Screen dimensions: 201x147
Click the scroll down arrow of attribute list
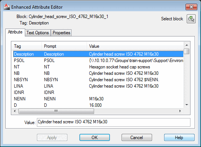[187, 105]
